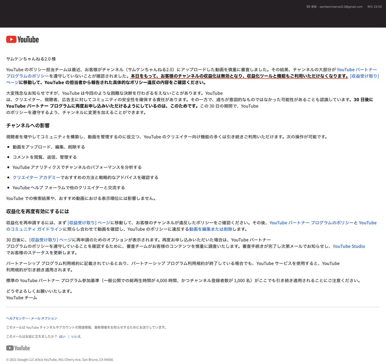386x364 pixels.
Task: Click the YouTube チーム signature
Action: click(x=22, y=297)
